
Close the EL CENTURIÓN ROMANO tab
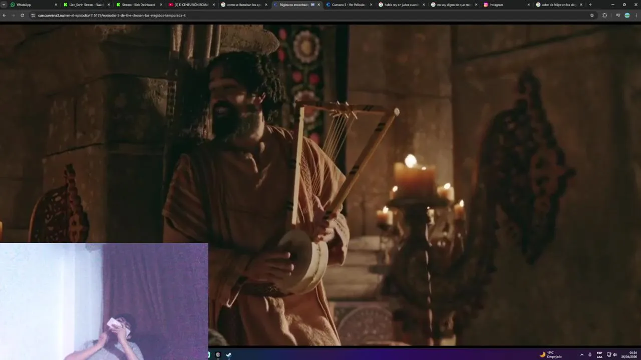tap(213, 4)
